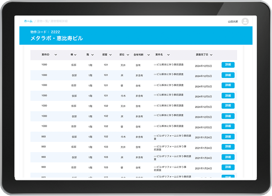Select room number 103 in the 壁 row
Viewport: 272px width, 196px height.
[x=106, y=168]
